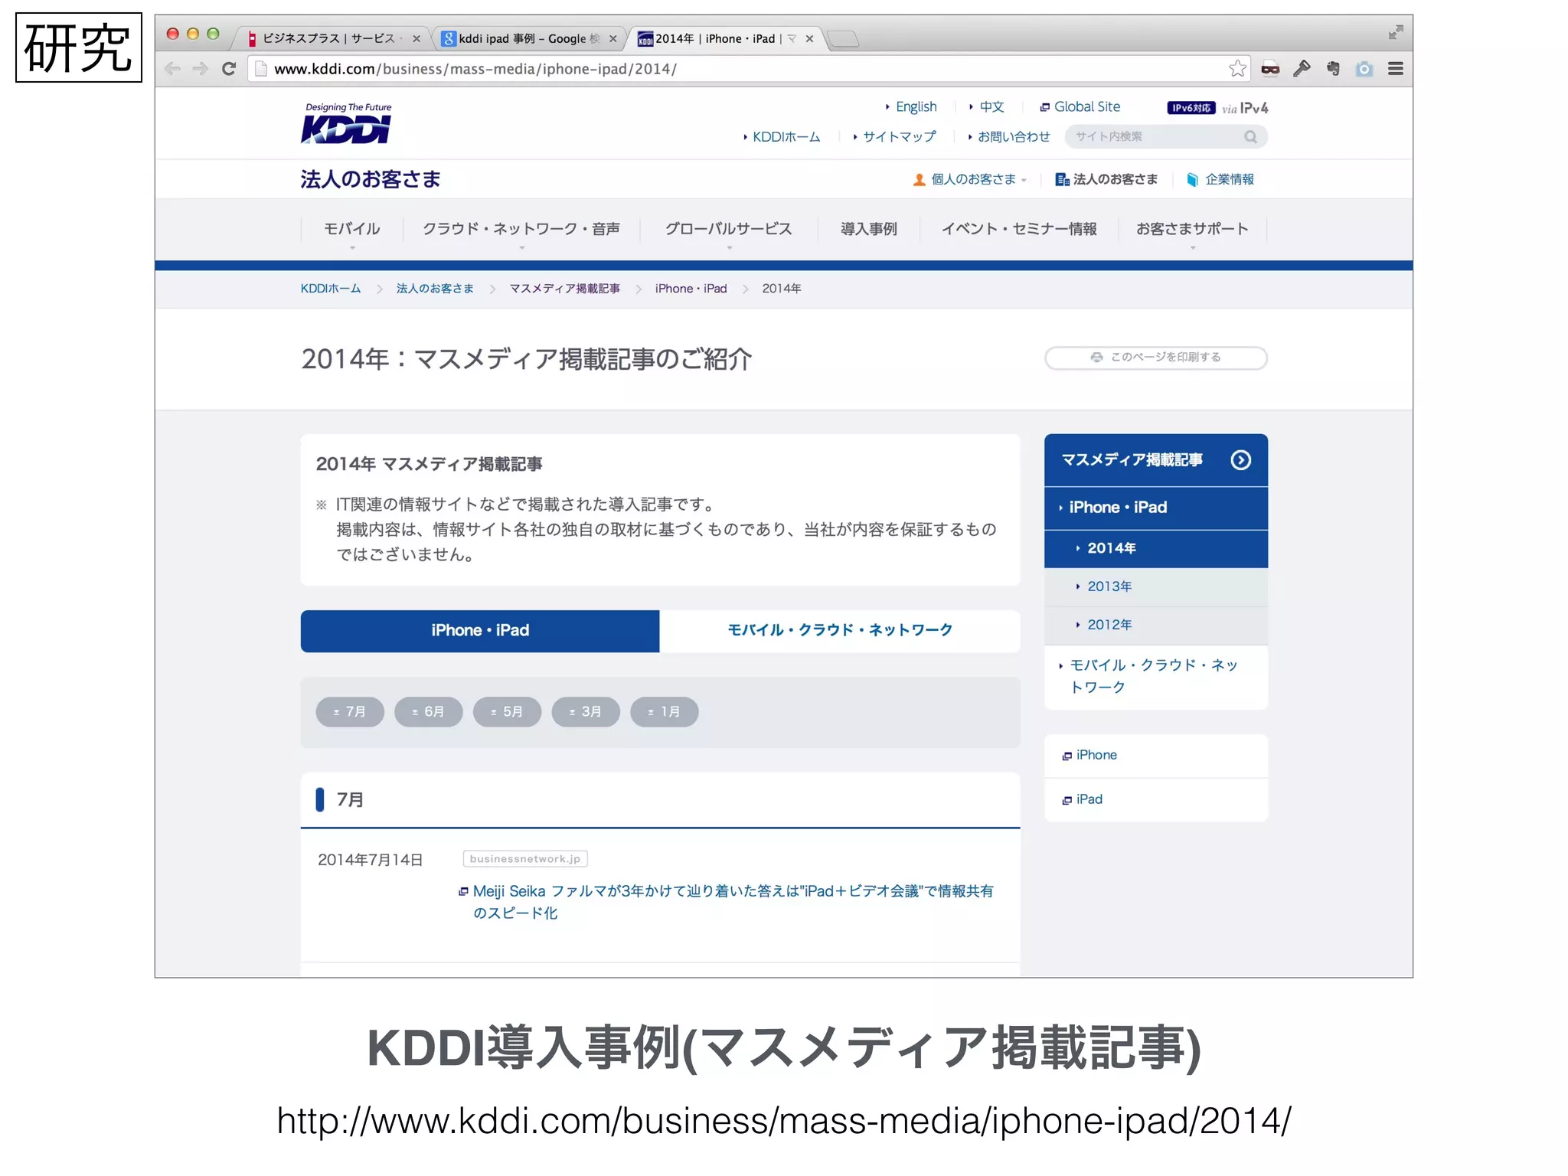The width and height of the screenshot is (1568, 1176).
Task: Bookmark the page with the star icon
Action: [x=1237, y=69]
